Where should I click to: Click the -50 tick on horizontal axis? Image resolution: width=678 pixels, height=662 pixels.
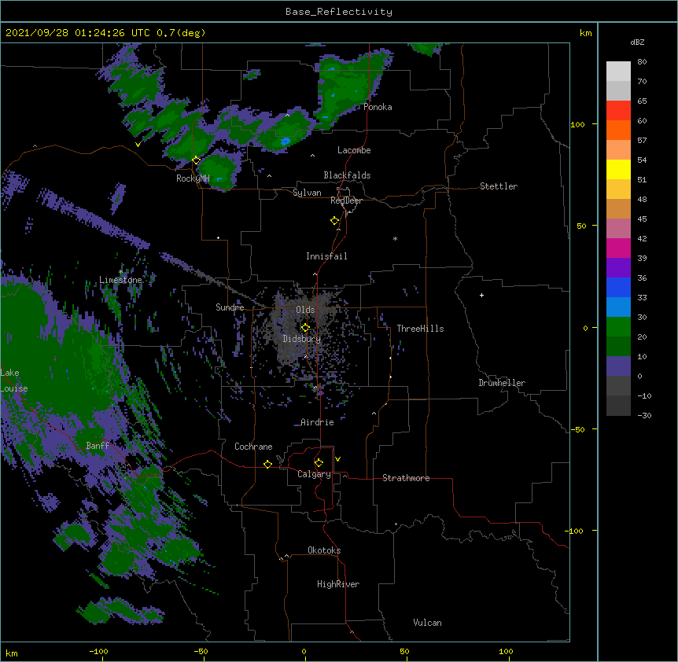tap(201, 651)
